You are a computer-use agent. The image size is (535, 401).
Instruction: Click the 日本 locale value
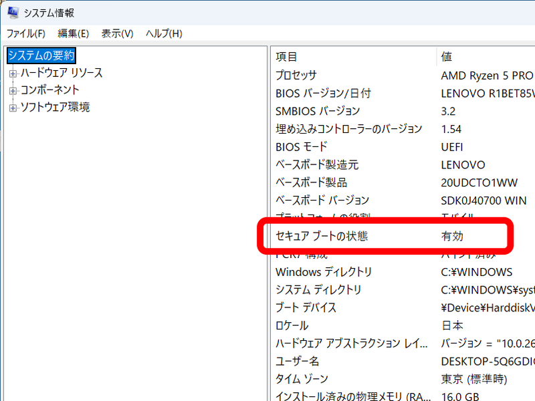click(452, 325)
